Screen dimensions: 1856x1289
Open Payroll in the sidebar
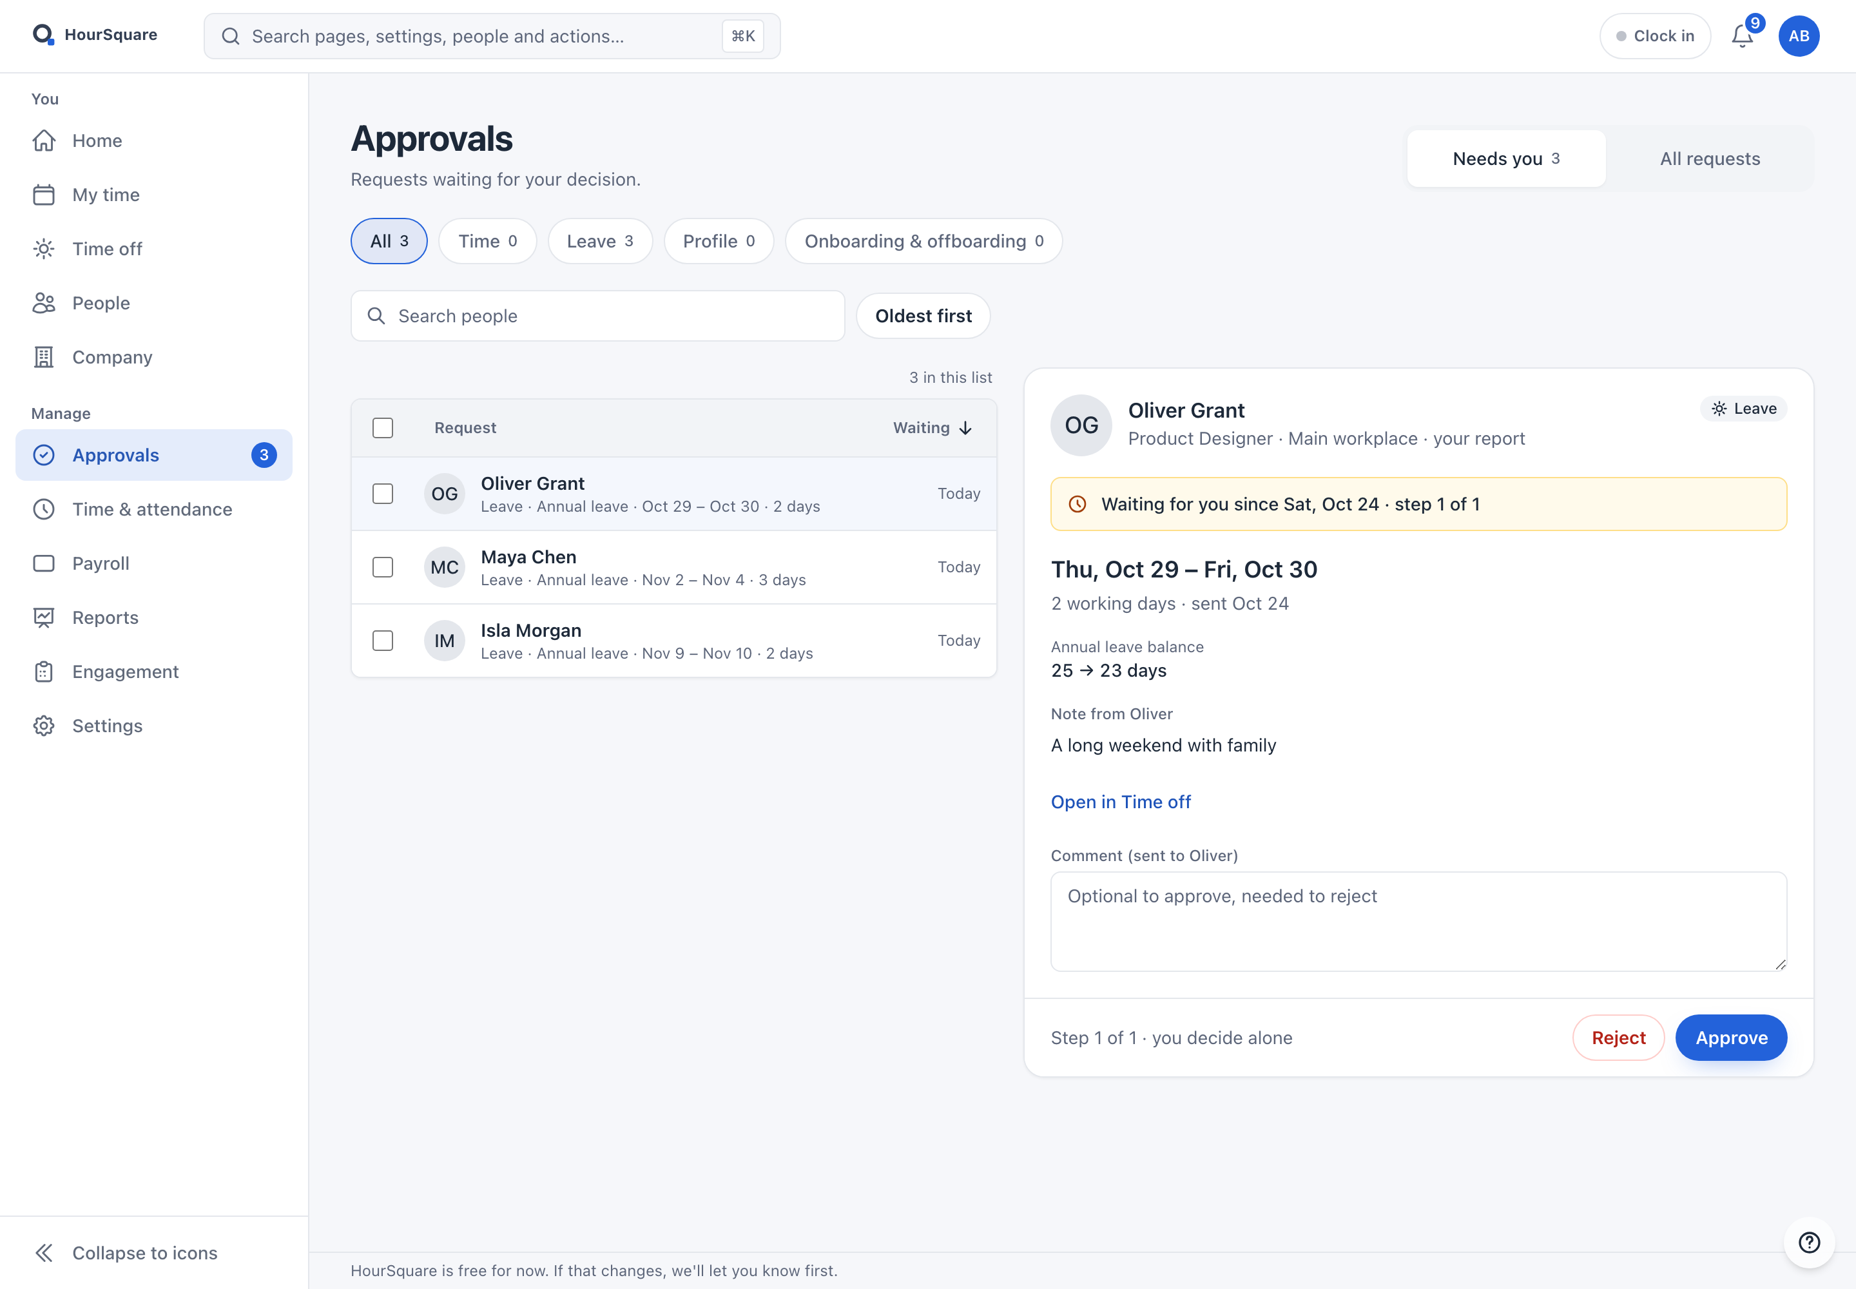tap(153, 563)
